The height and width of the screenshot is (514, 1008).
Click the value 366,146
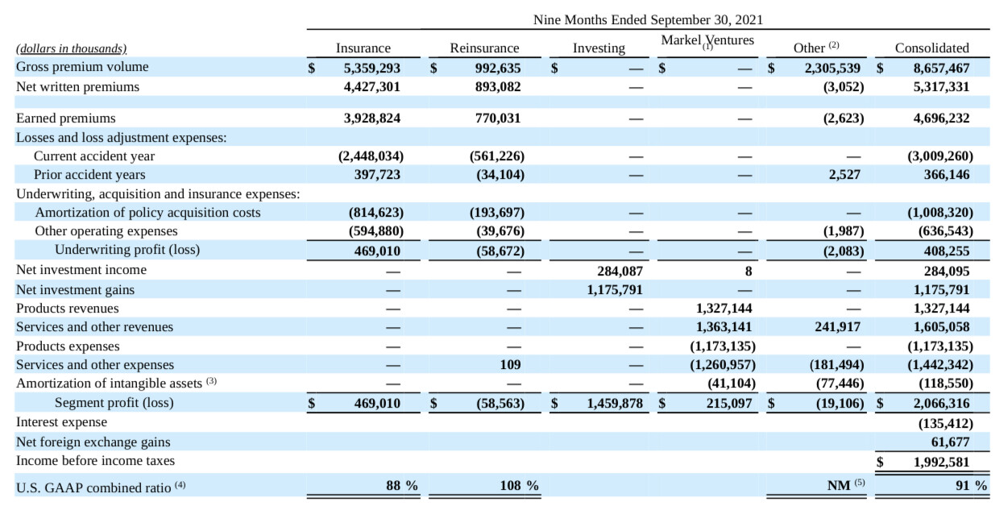click(x=947, y=175)
